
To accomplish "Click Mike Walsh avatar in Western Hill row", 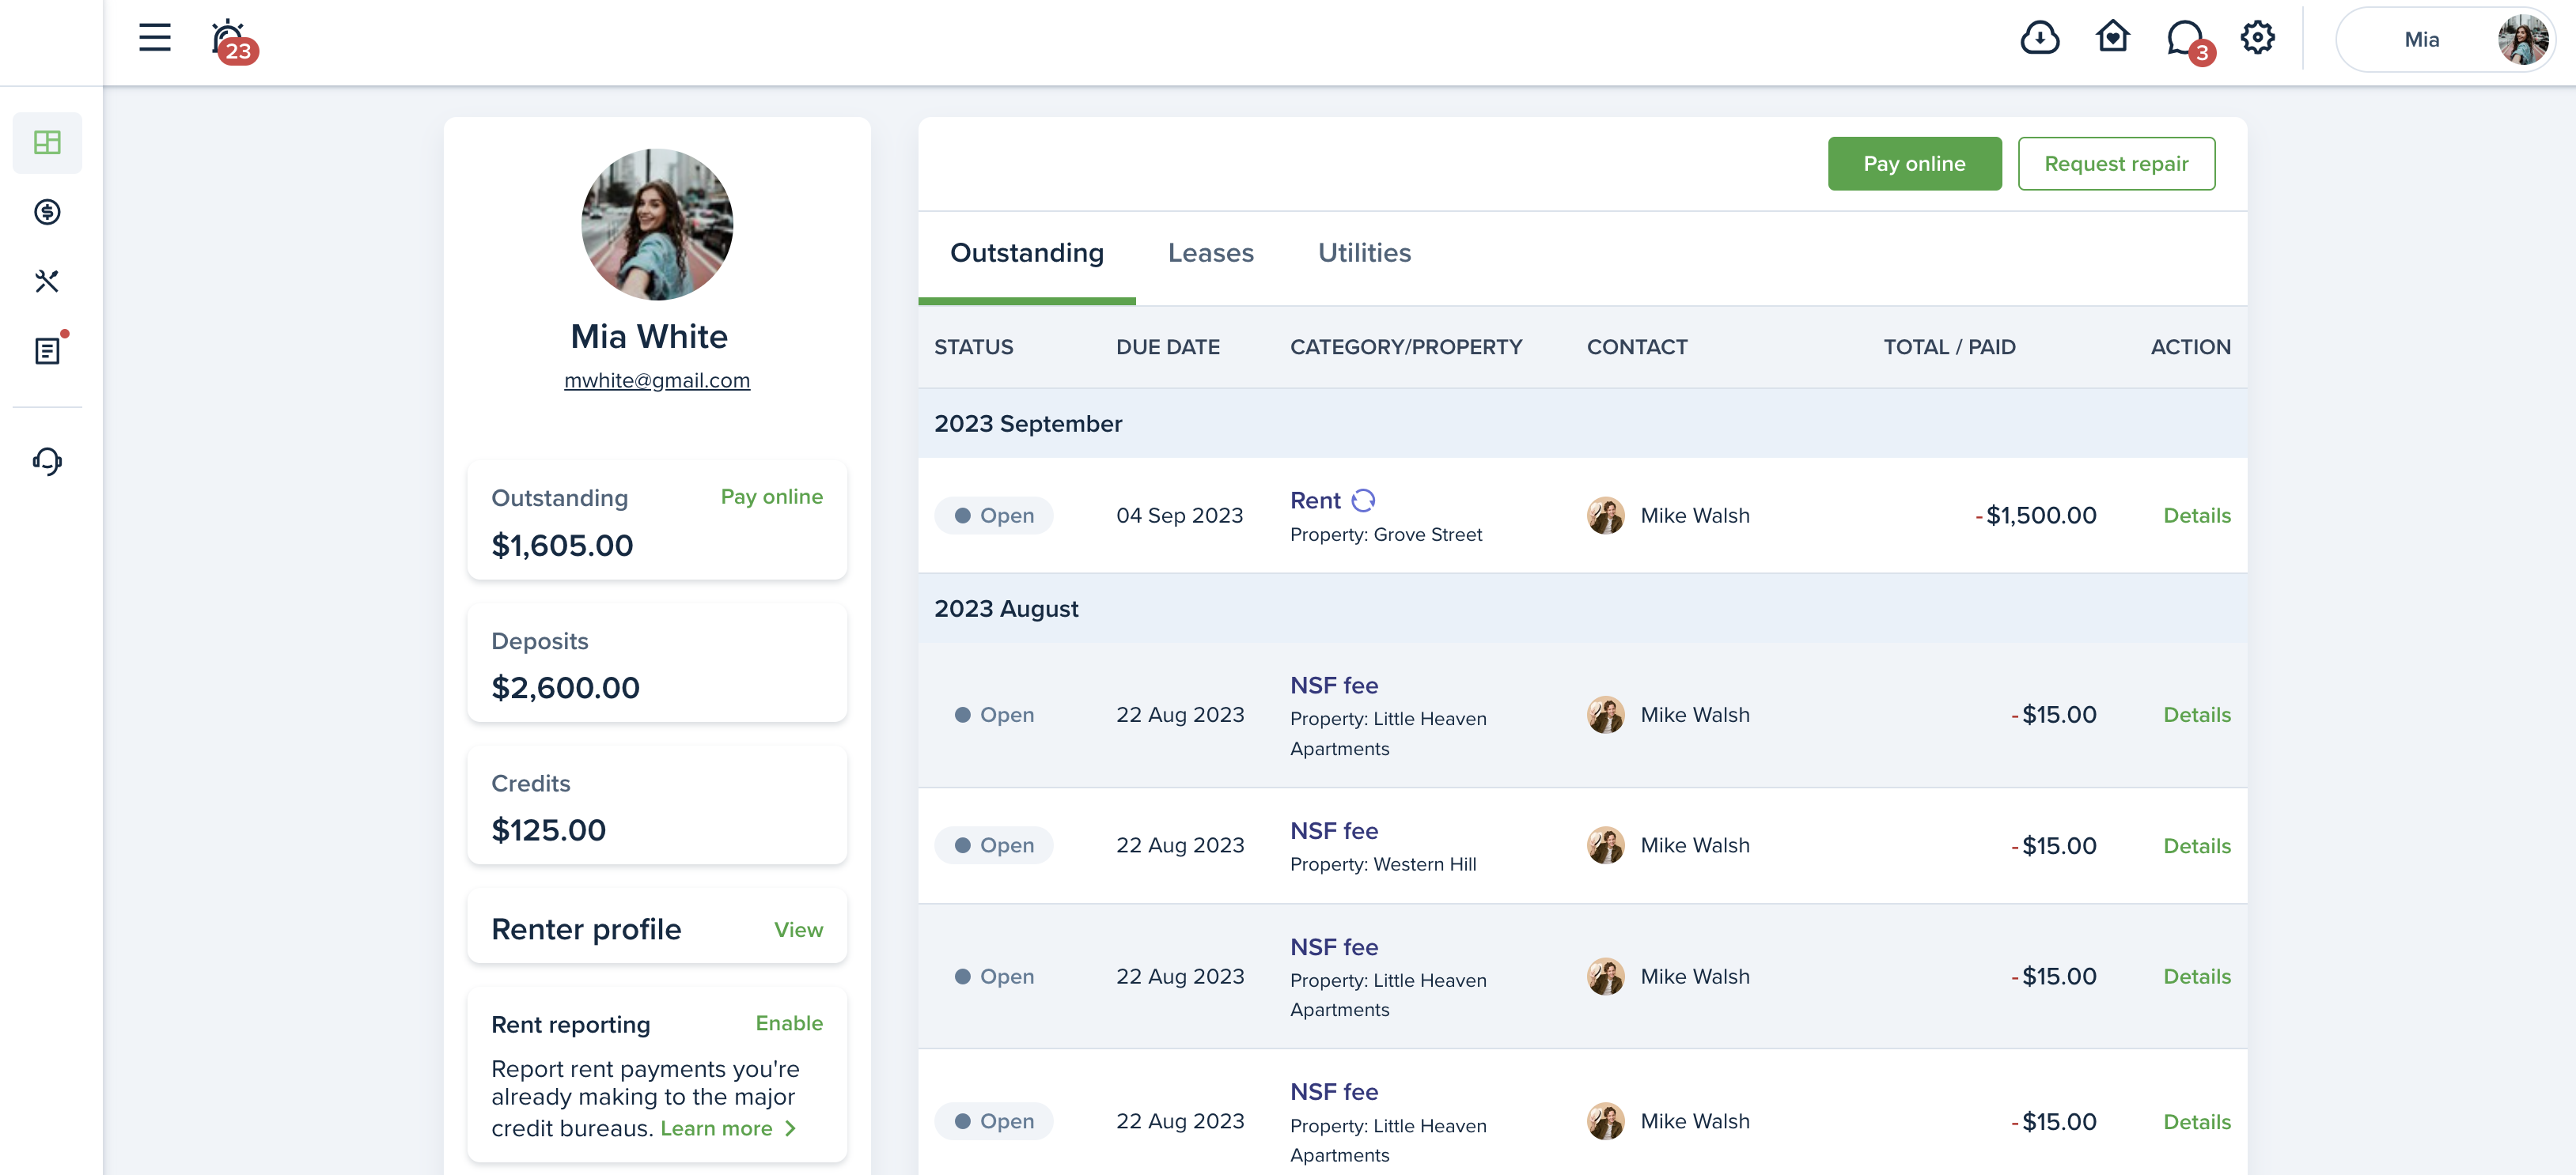I will (1605, 845).
